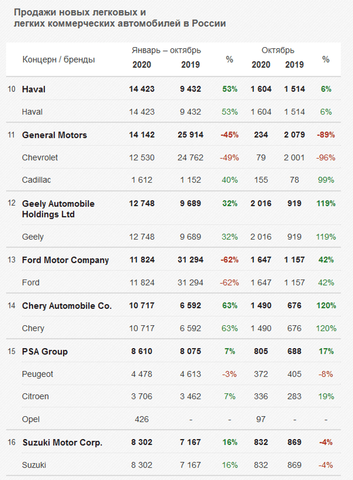This screenshot has height=480, width=353.
Task: Select Peugeot's 4 478 sales figure
Action: [x=142, y=374]
